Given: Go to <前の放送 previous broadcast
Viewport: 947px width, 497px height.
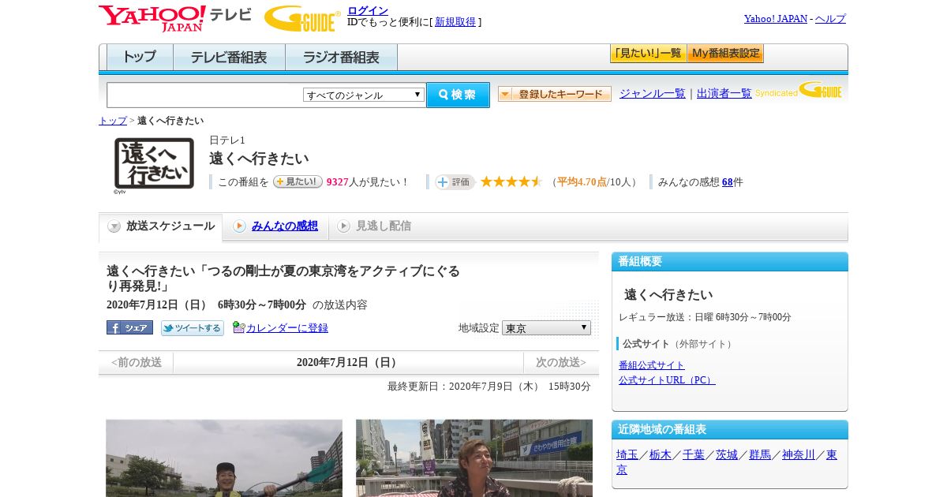Looking at the screenshot, I should click(137, 363).
